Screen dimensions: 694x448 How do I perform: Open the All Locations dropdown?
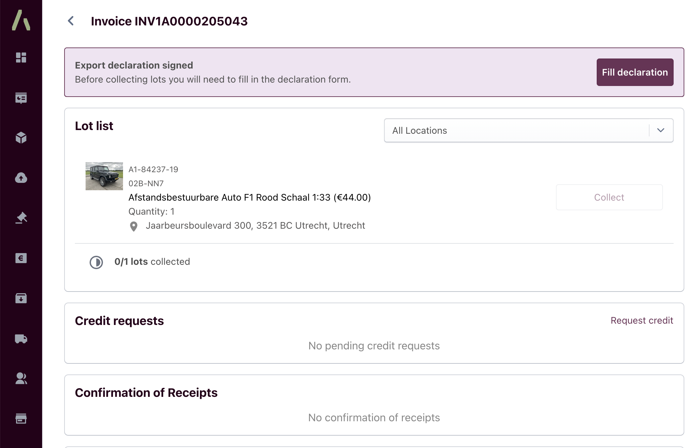click(x=516, y=130)
